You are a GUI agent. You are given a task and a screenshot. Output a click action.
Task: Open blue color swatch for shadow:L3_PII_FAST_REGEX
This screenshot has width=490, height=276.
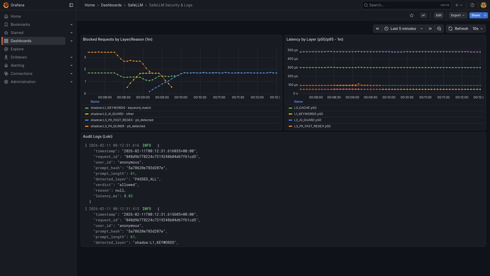pos(87,120)
